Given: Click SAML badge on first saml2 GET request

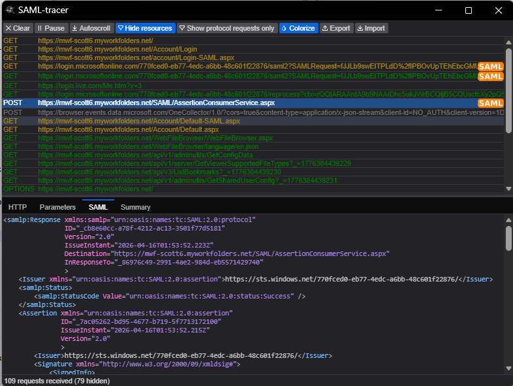Looking at the screenshot, I should [490, 67].
